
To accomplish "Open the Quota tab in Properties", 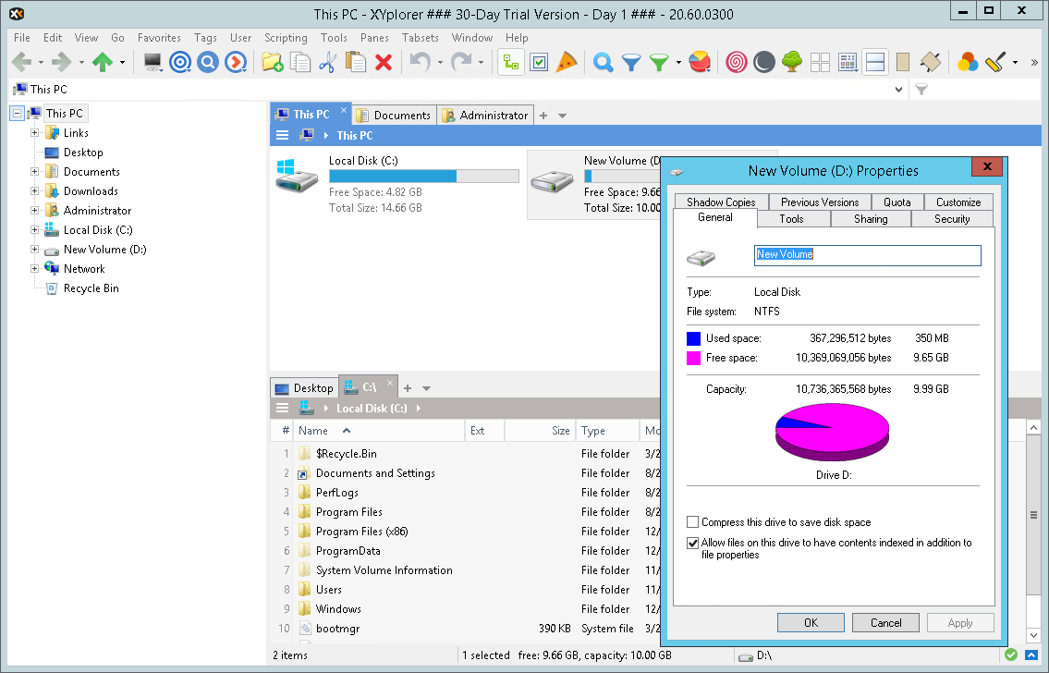I will (x=897, y=202).
